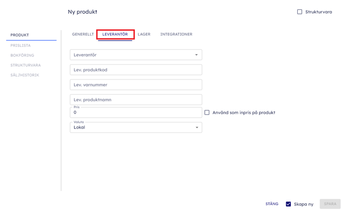
Task: Click the Pris input field
Action: [x=136, y=113]
